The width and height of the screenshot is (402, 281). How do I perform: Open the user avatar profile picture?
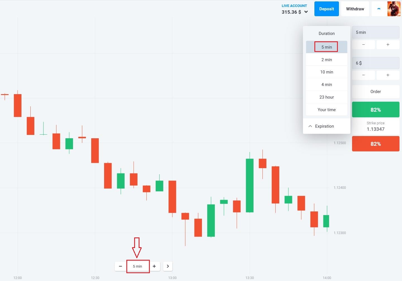coord(394,9)
